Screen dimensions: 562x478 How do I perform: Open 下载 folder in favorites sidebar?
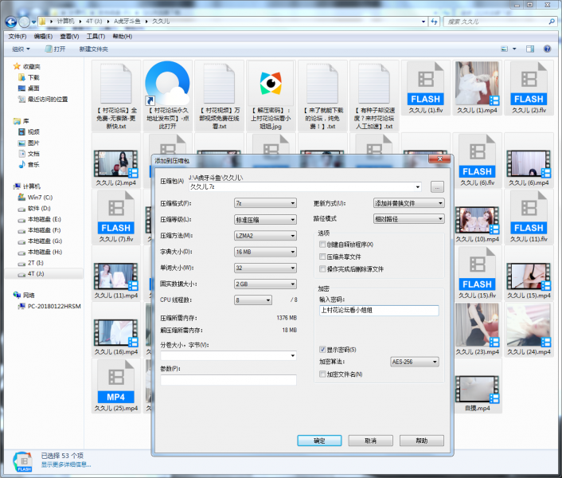click(33, 78)
